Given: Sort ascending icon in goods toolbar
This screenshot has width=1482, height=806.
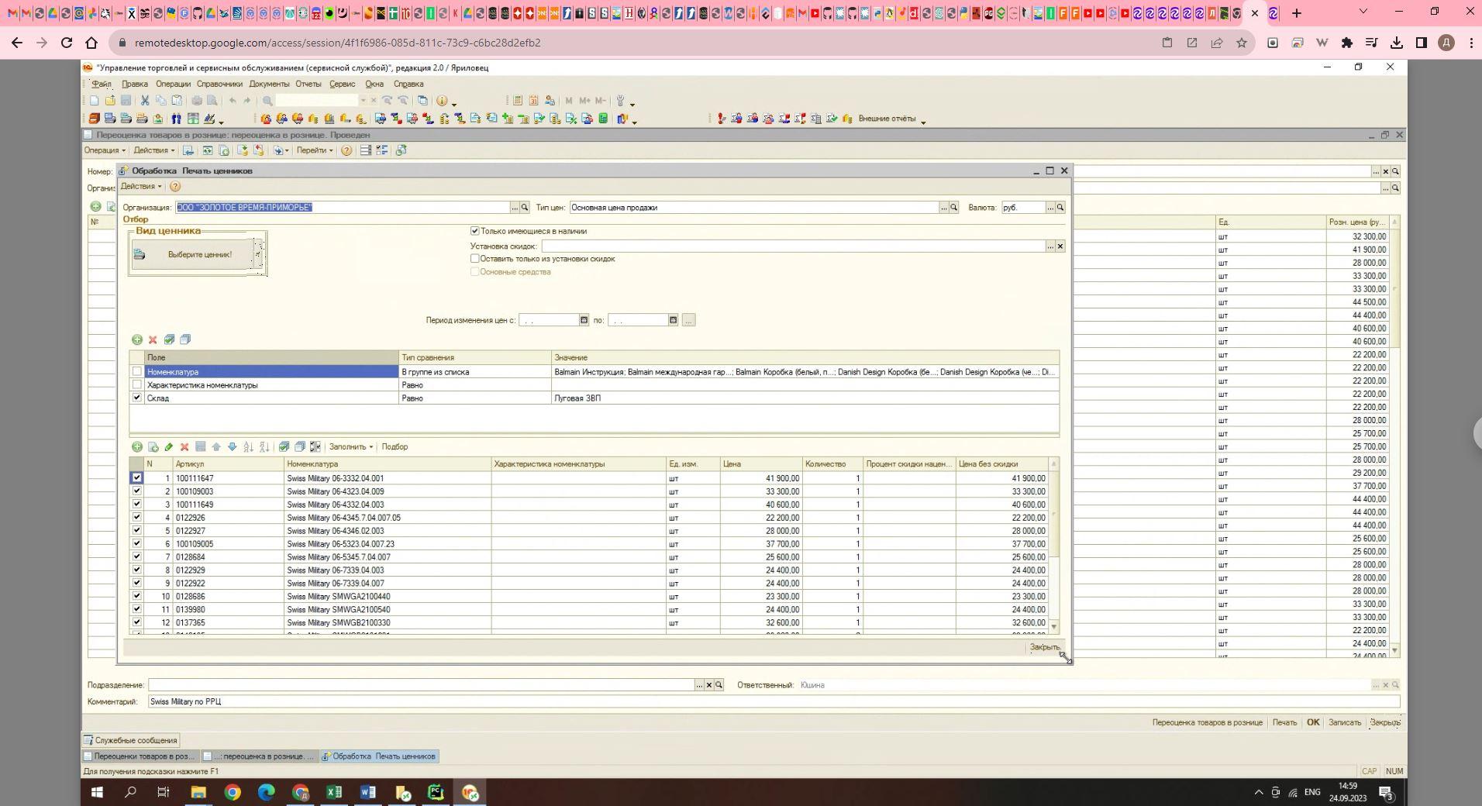Looking at the screenshot, I should click(x=248, y=447).
